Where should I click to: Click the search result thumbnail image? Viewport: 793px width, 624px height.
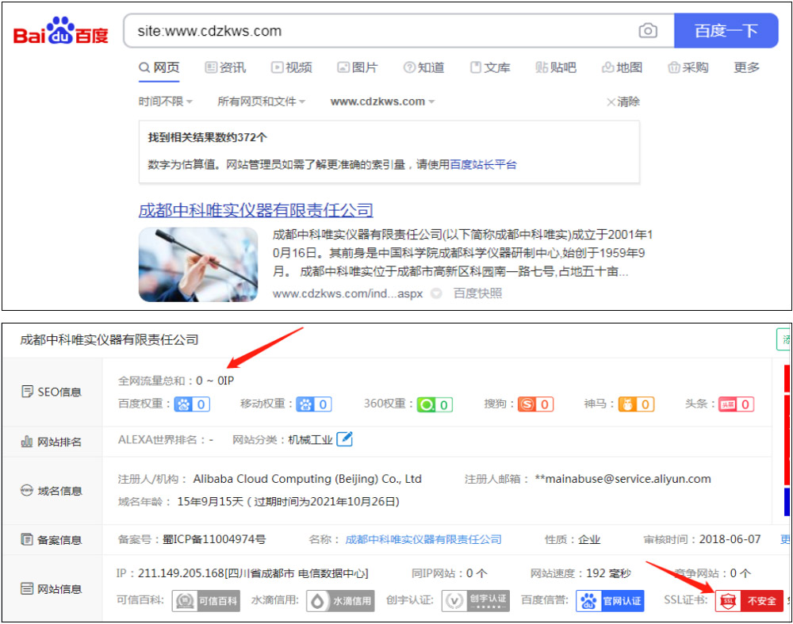pos(198,265)
